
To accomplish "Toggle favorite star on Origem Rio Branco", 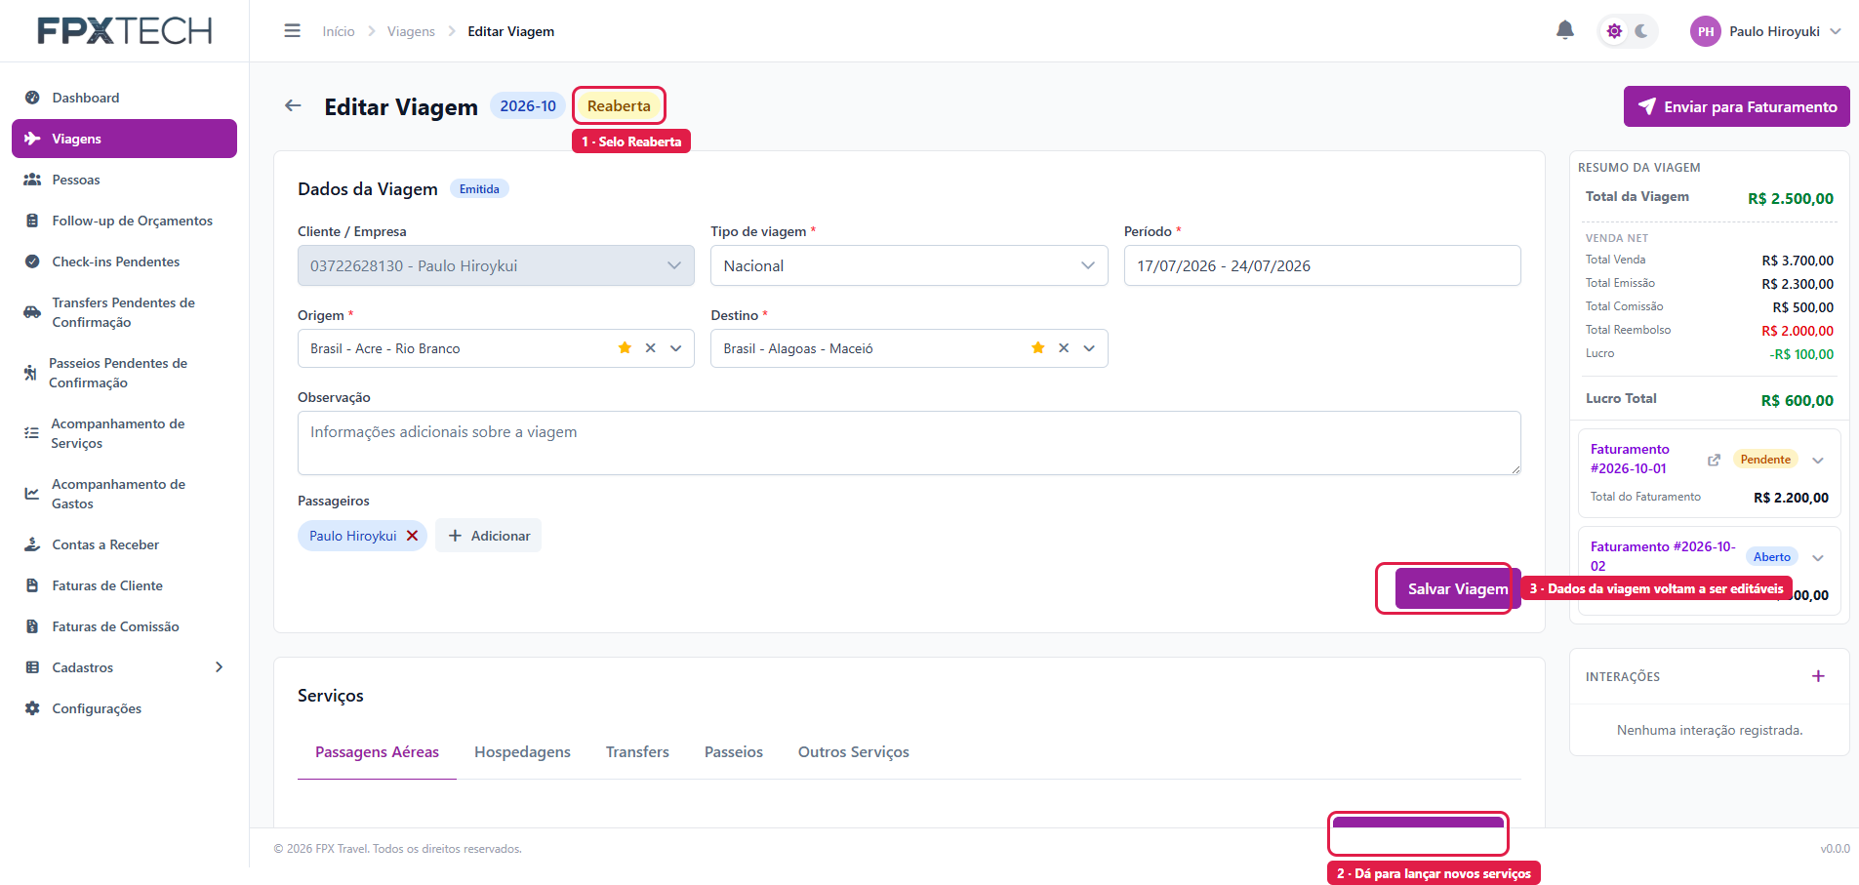I will click(x=625, y=348).
